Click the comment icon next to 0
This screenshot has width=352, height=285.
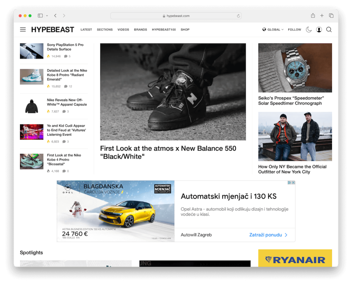tap(64, 171)
